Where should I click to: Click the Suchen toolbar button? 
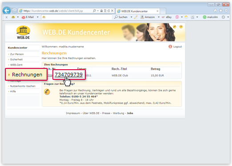[121, 17]
